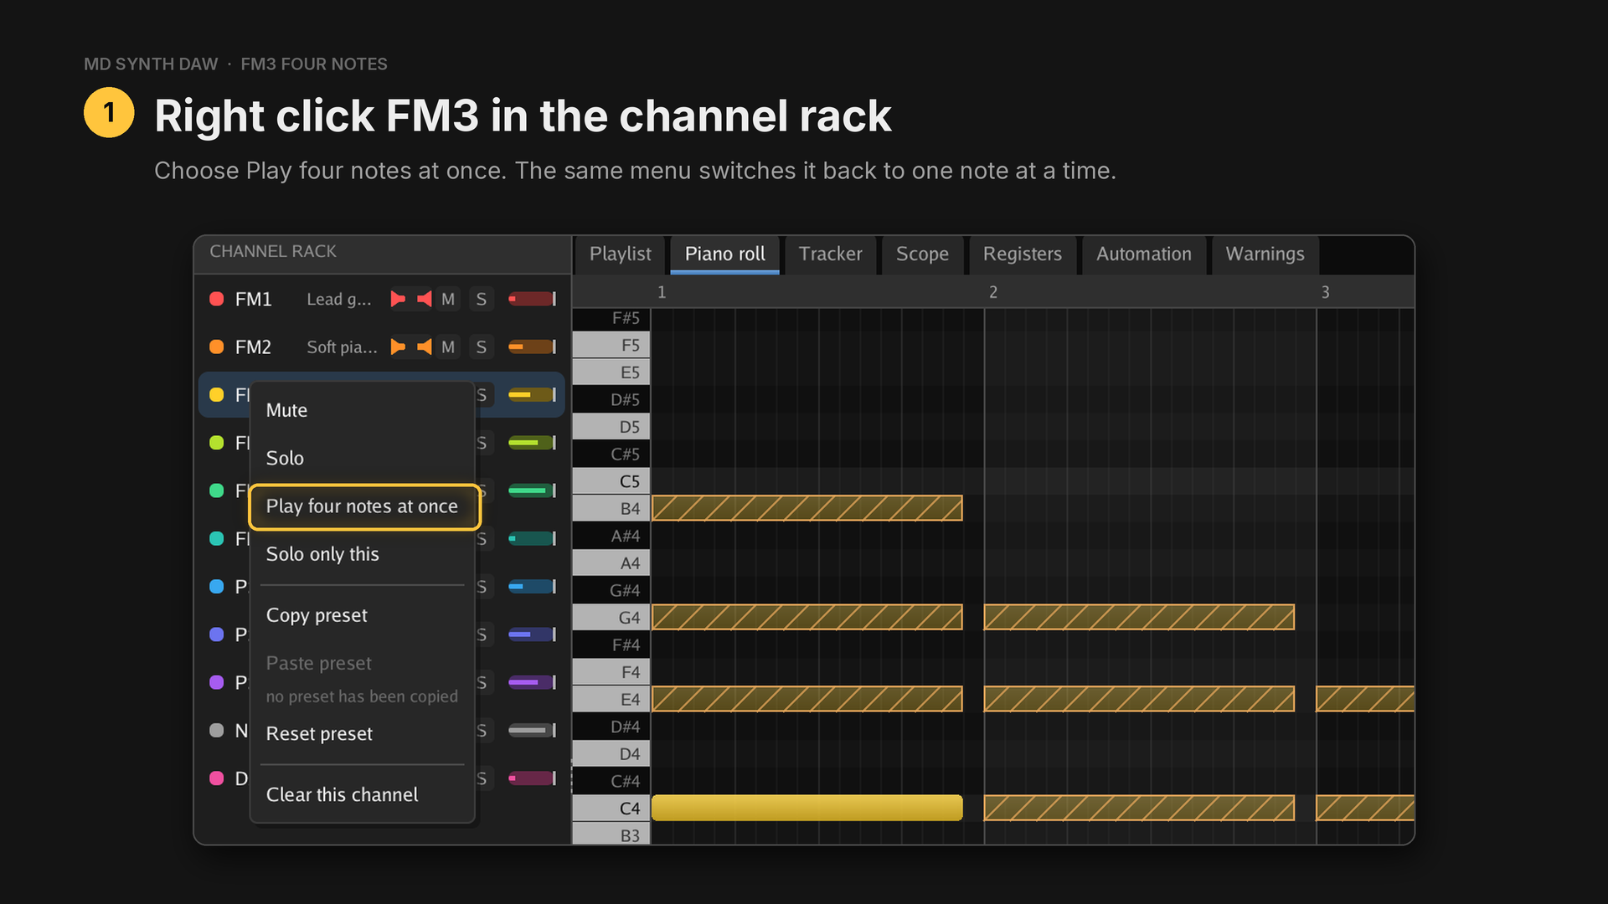1608x904 pixels.
Task: Click the FM1 channel name
Action: (x=253, y=299)
